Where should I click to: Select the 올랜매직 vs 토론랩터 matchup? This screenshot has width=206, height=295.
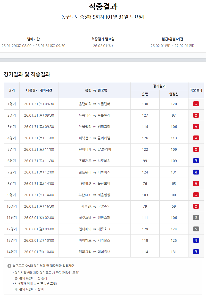(94, 104)
